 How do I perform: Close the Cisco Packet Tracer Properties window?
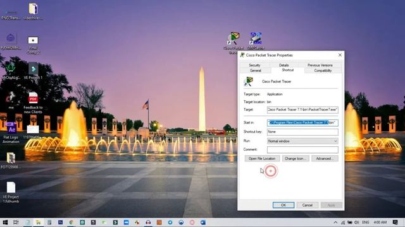tap(340, 55)
